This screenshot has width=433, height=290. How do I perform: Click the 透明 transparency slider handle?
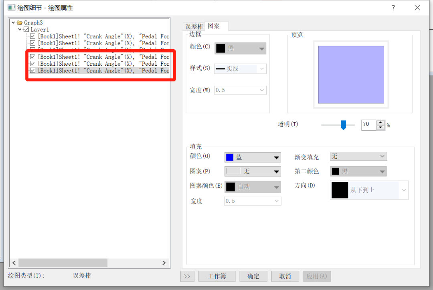pyautogui.click(x=343, y=125)
